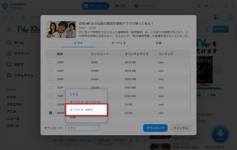
Task: Check the unchecked 1080P row checkbox
Action: (x=51, y=104)
